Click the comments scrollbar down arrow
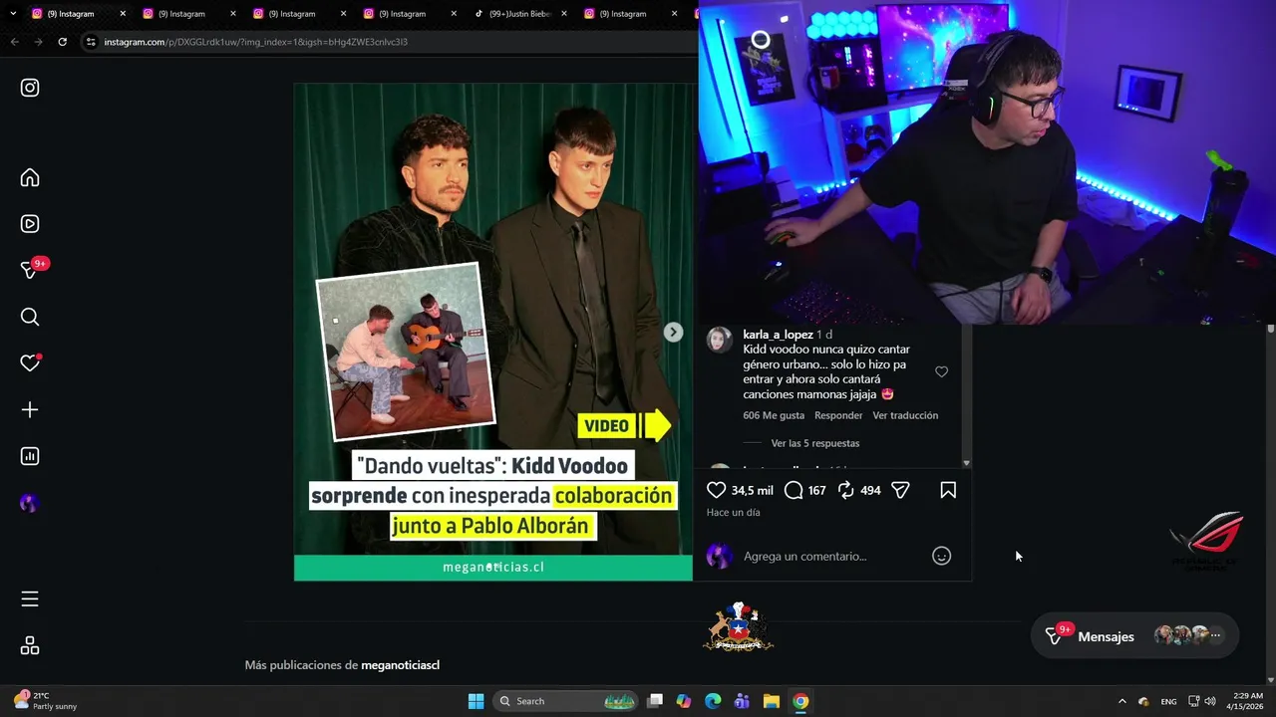1276x717 pixels. point(966,463)
